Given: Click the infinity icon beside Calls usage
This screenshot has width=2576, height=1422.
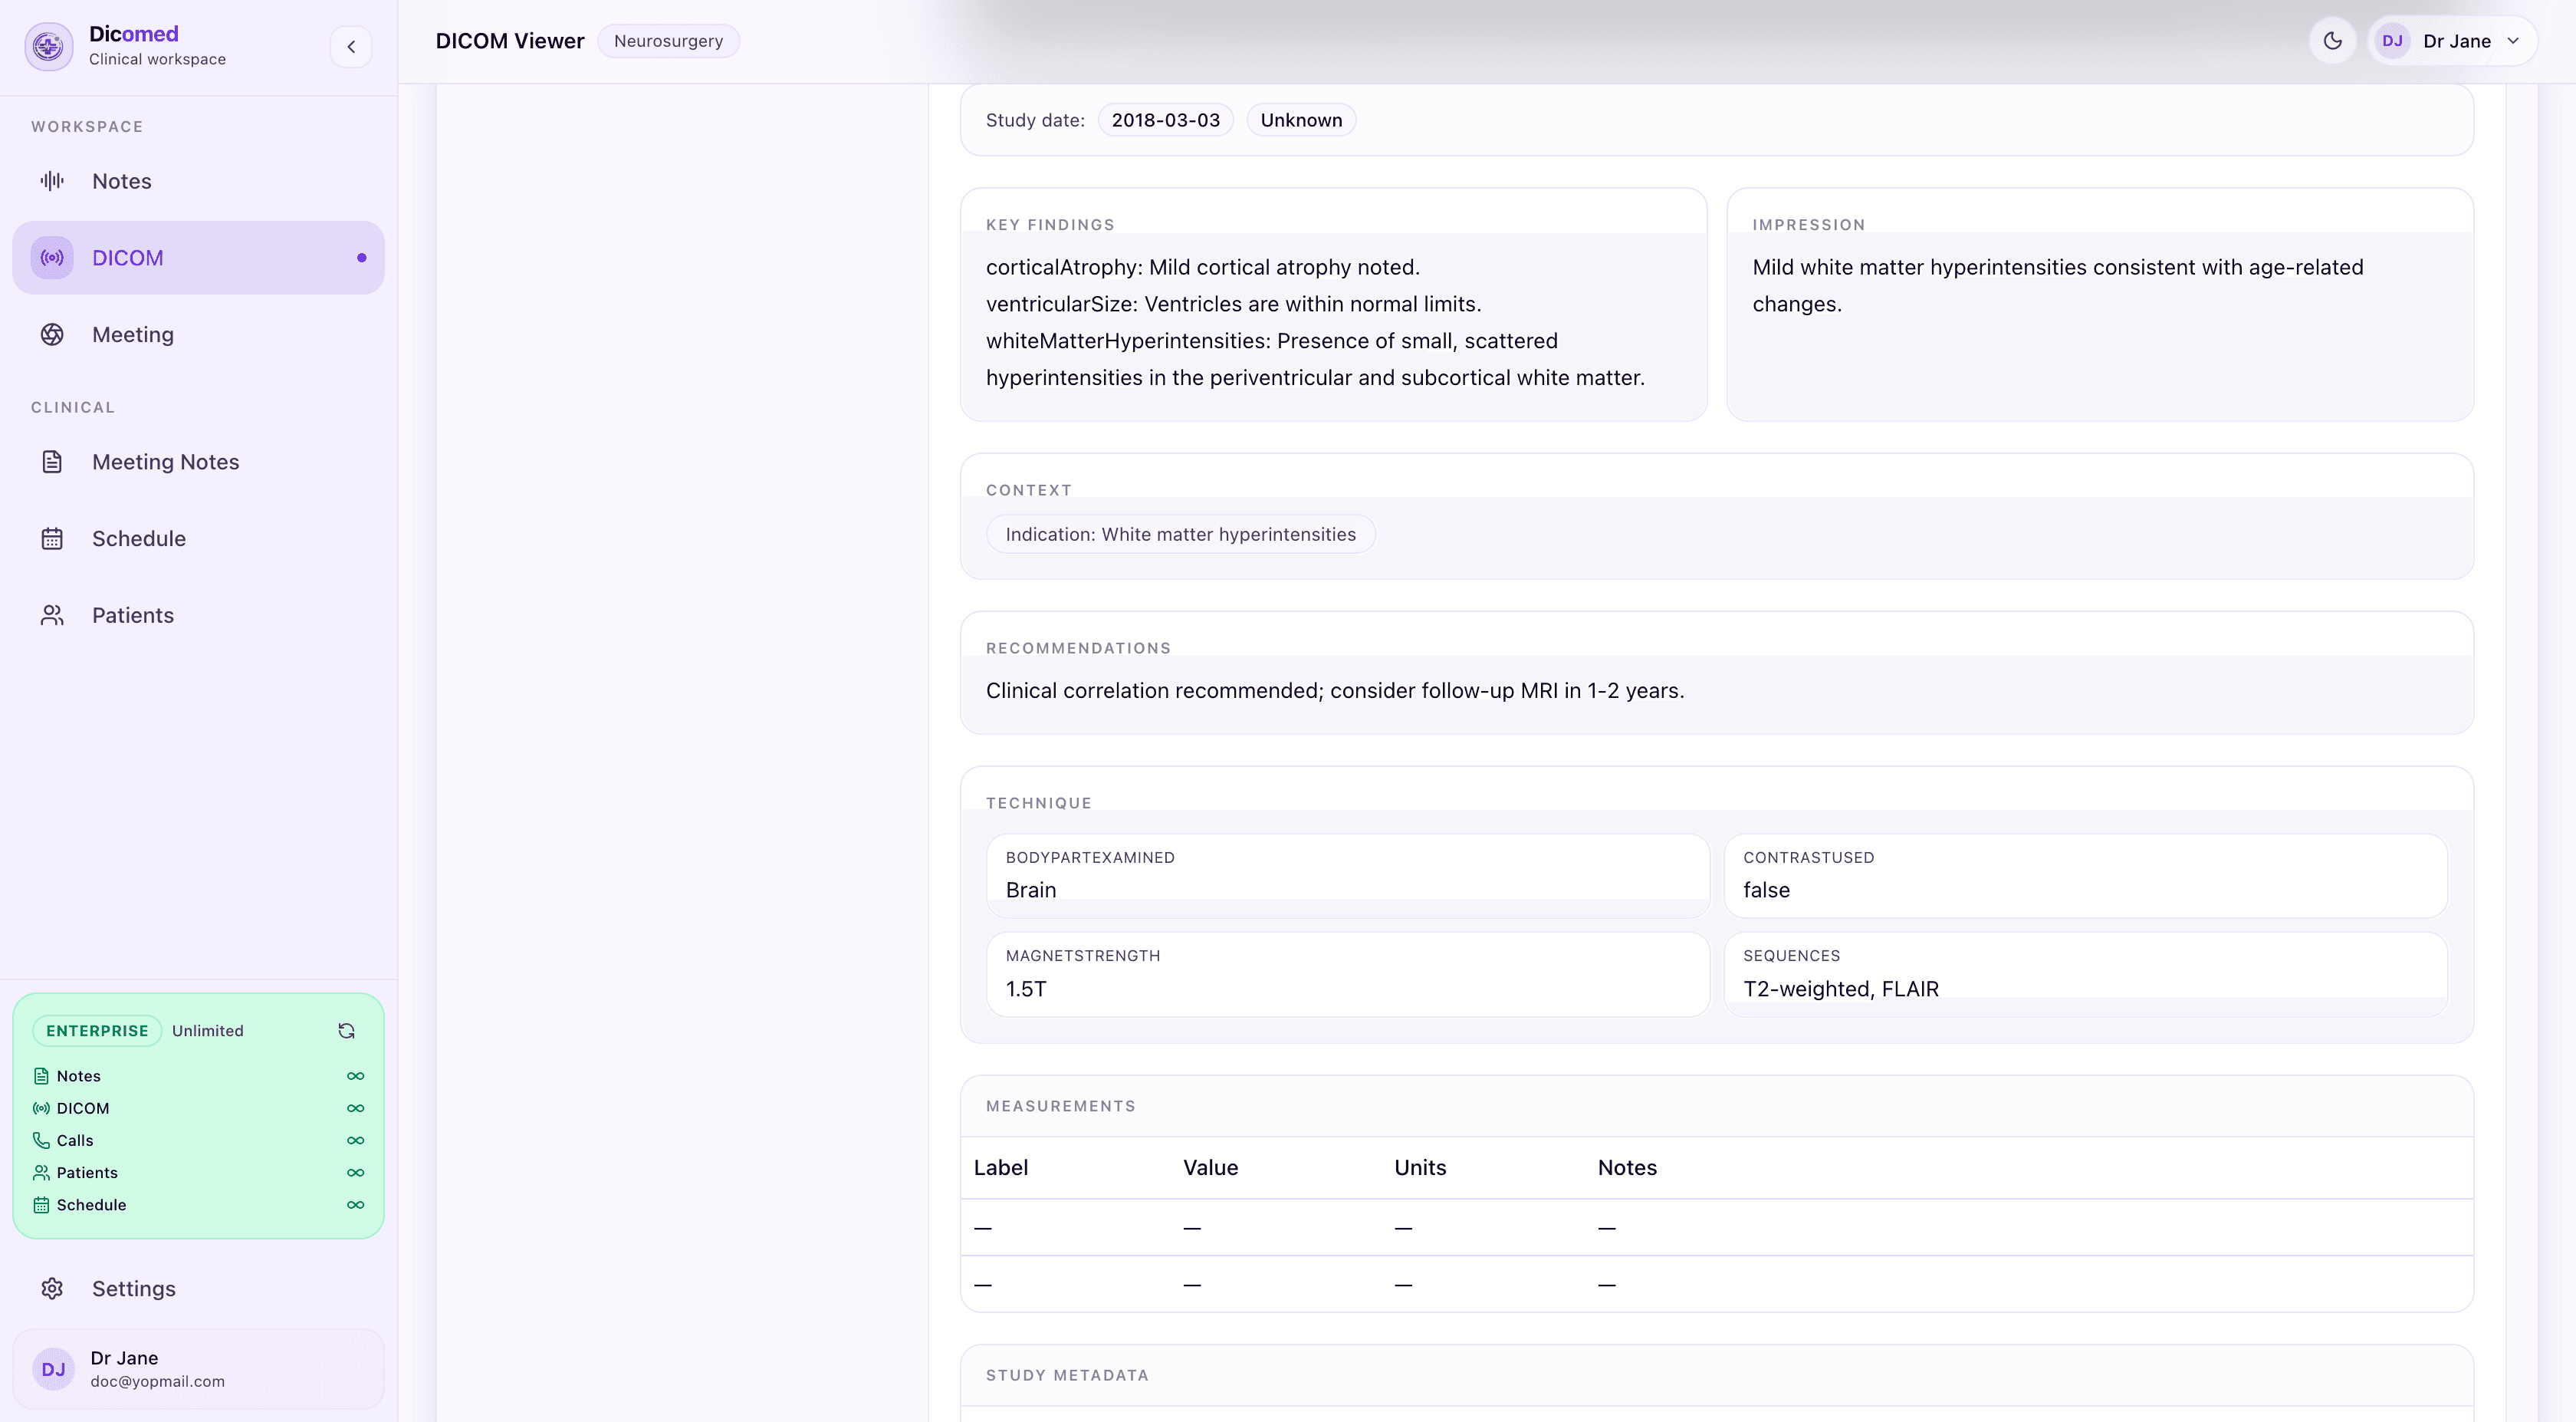Looking at the screenshot, I should [355, 1140].
